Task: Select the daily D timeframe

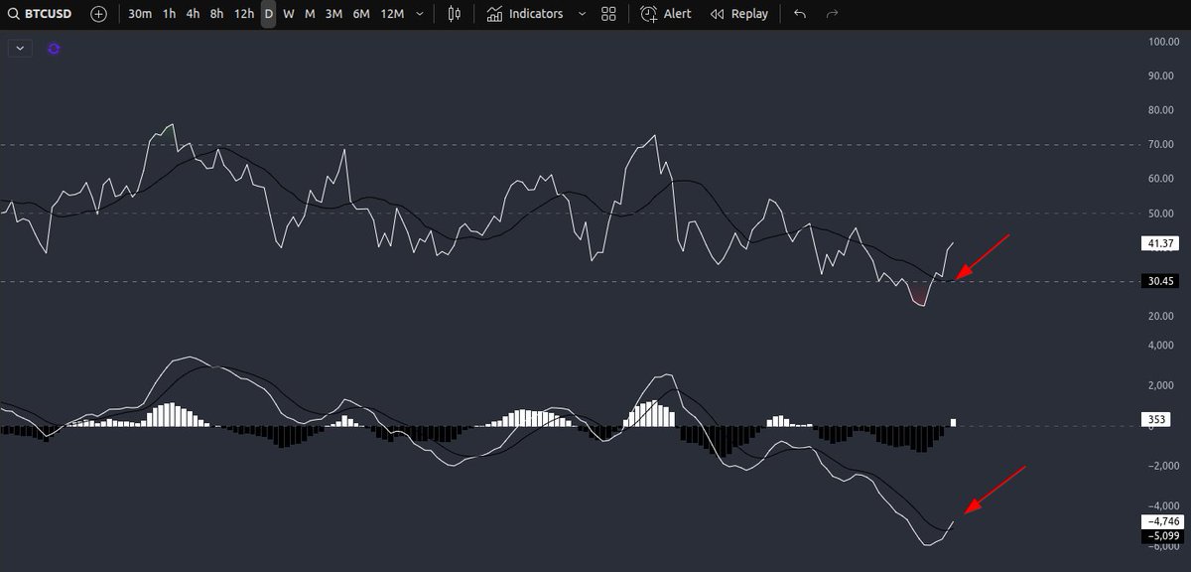Action: click(268, 14)
